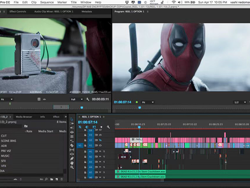This screenshot has height=188, width=250.
Task: Open volume control in menu bar
Action: [x=180, y=2]
